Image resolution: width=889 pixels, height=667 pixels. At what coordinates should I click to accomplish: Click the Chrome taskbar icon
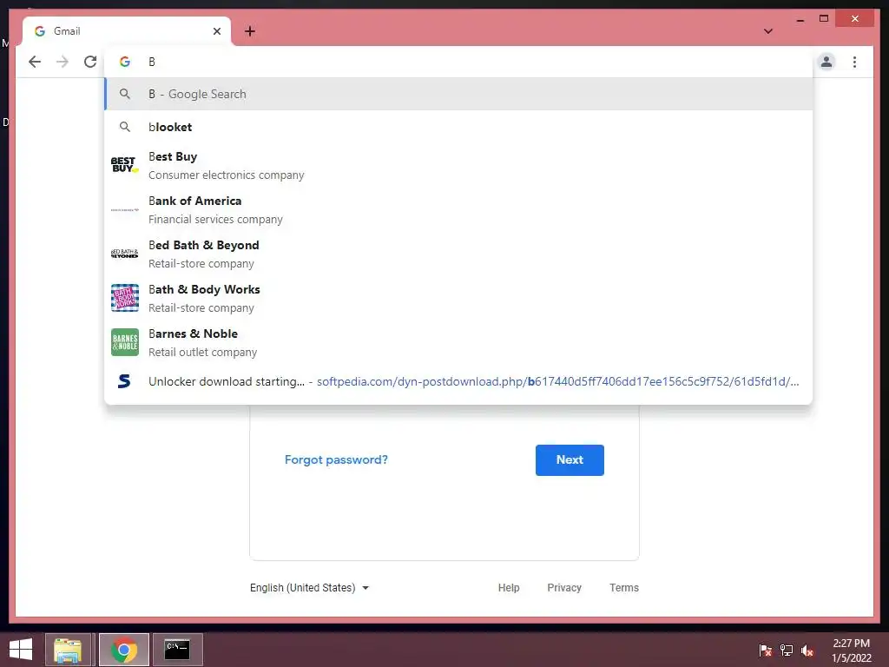[x=124, y=650]
